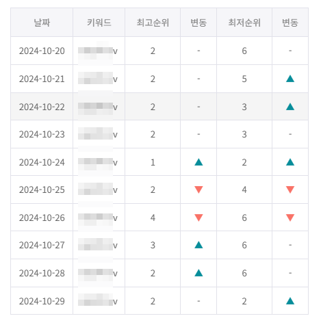Viewport: 321px width, 327px height.
Task: Click the 최저순위 column header
Action: coord(244,23)
